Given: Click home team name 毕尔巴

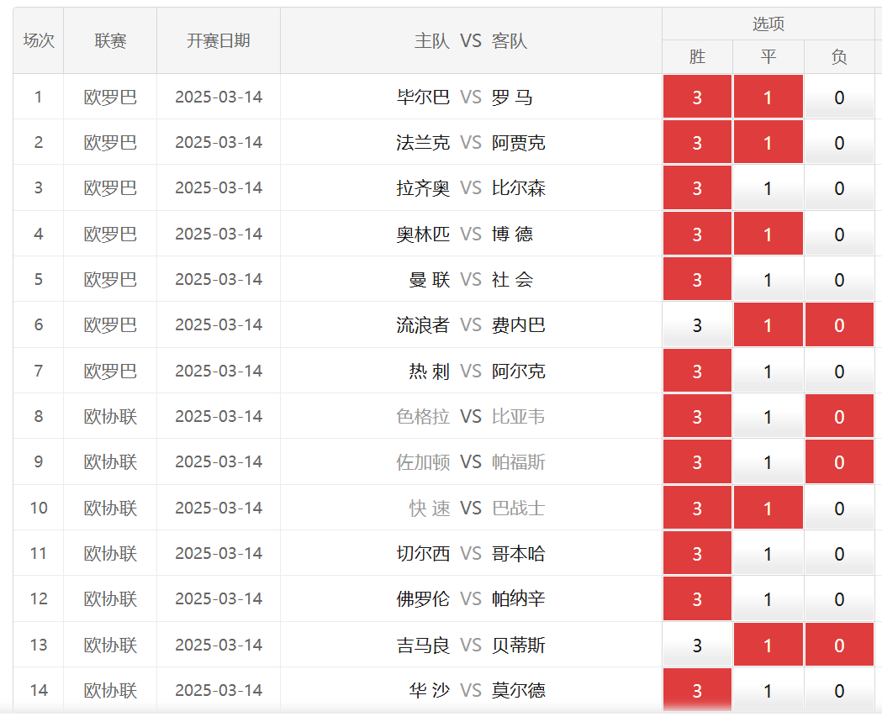Looking at the screenshot, I should coord(423,97).
